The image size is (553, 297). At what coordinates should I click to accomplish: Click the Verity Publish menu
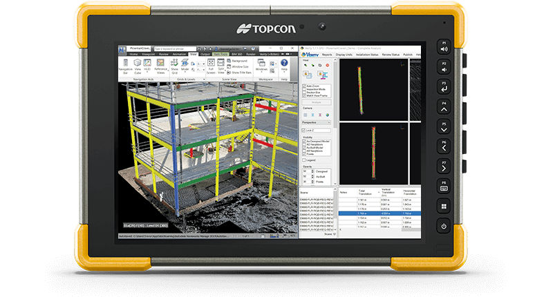[x=408, y=55]
